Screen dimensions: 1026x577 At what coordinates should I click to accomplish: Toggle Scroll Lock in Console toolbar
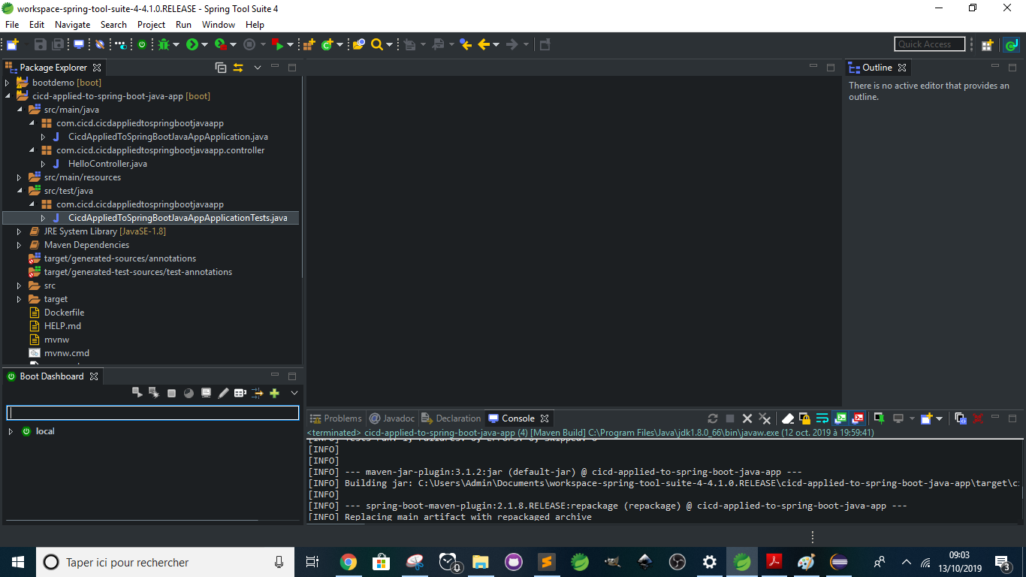point(804,418)
